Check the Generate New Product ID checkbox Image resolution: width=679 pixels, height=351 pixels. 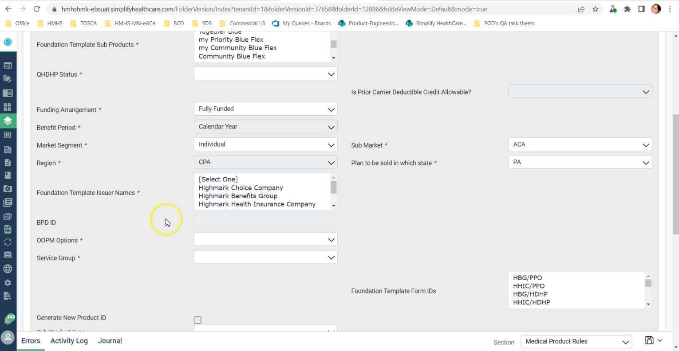pos(197,320)
